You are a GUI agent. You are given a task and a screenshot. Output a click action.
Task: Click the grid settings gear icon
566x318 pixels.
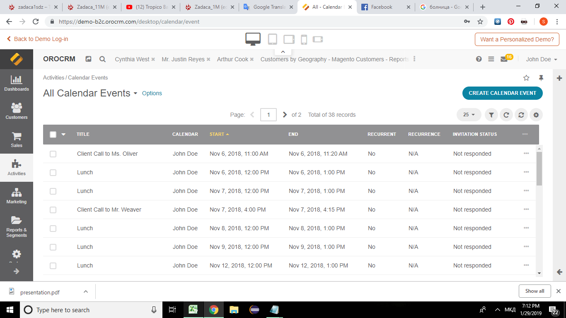tap(536, 115)
